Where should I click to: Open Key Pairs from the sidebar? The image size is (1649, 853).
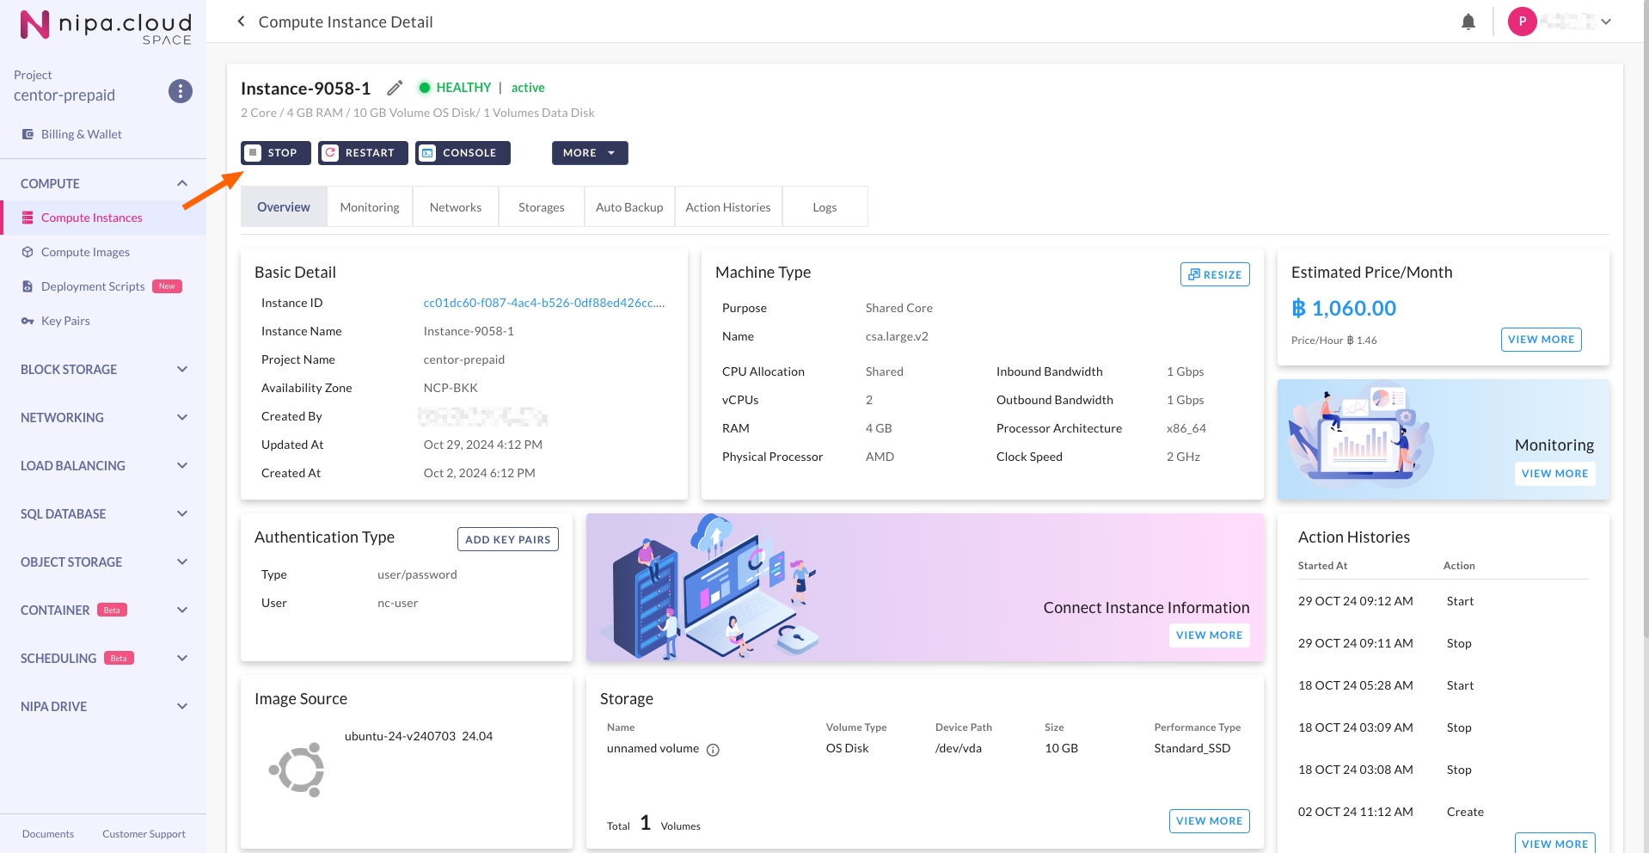65,321
